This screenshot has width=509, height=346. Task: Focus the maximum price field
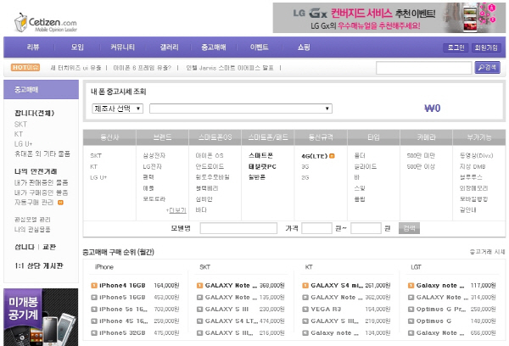click(366, 228)
